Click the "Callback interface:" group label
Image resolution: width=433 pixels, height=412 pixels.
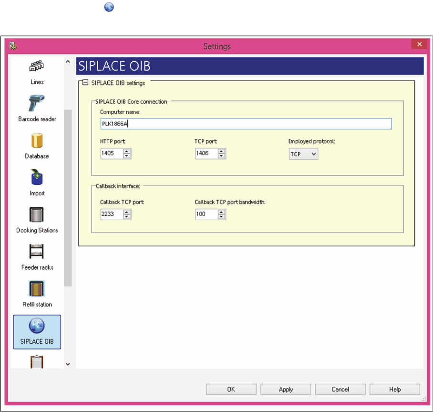[118, 186]
